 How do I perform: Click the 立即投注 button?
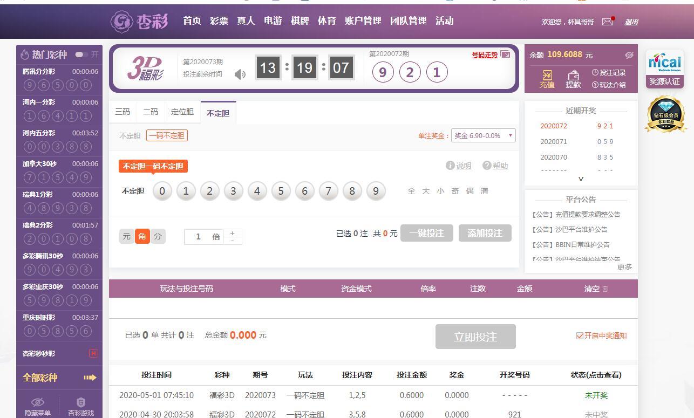pos(475,337)
